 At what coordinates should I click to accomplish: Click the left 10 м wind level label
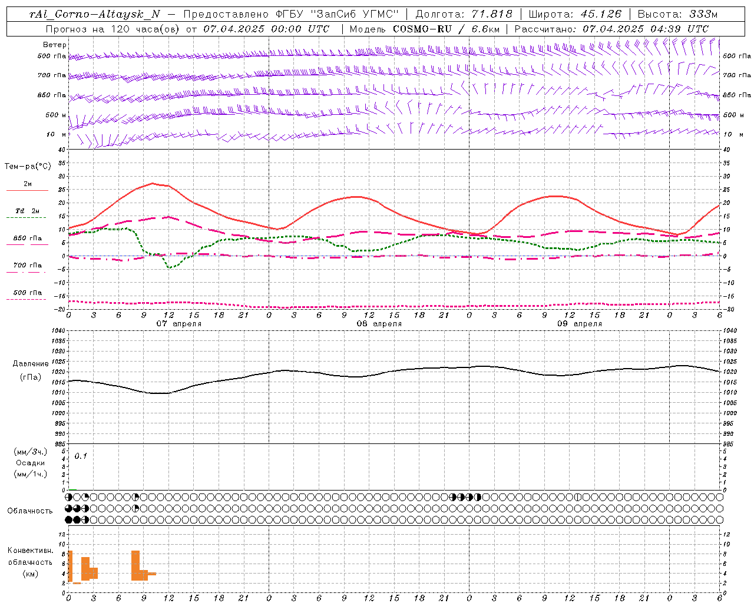[56, 134]
